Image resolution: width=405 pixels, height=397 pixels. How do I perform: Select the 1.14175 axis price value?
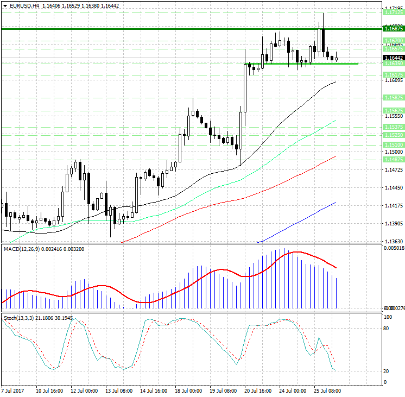(394, 206)
